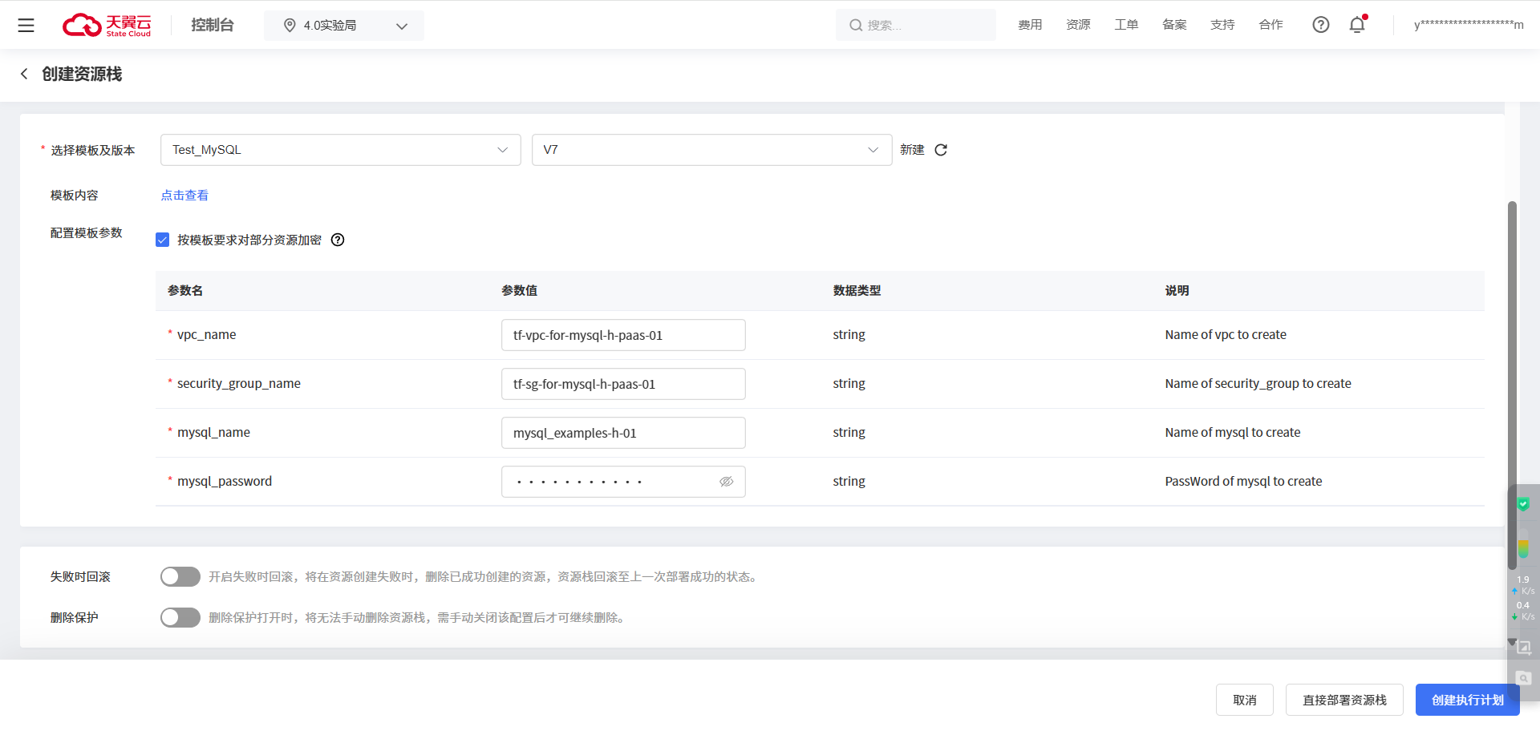Go back using the arrow beside 创建资源栈
1540x739 pixels.
pyautogui.click(x=24, y=74)
